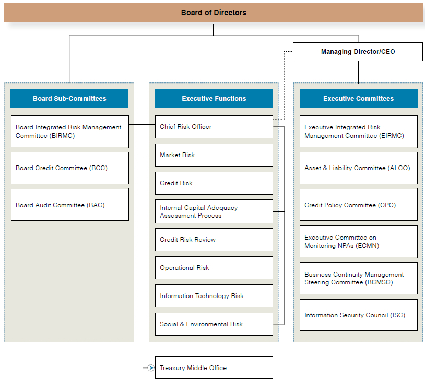Click the arrow icon beside Treasury Middle Office
Viewport: 425px width, 380px height.
click(151, 368)
